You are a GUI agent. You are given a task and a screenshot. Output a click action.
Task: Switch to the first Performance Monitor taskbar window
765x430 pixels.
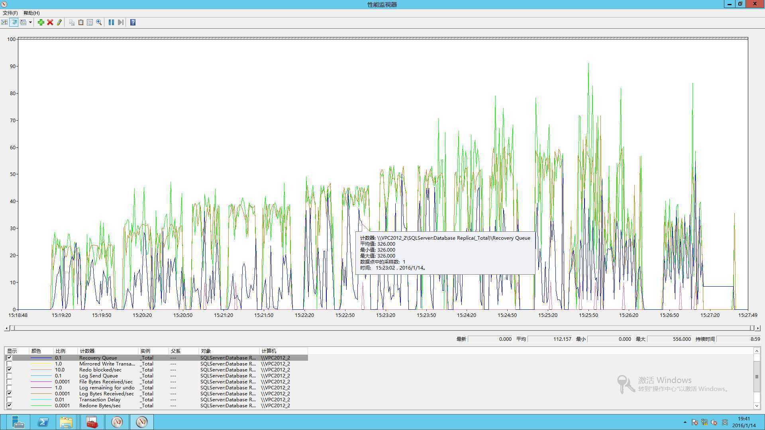pos(117,422)
